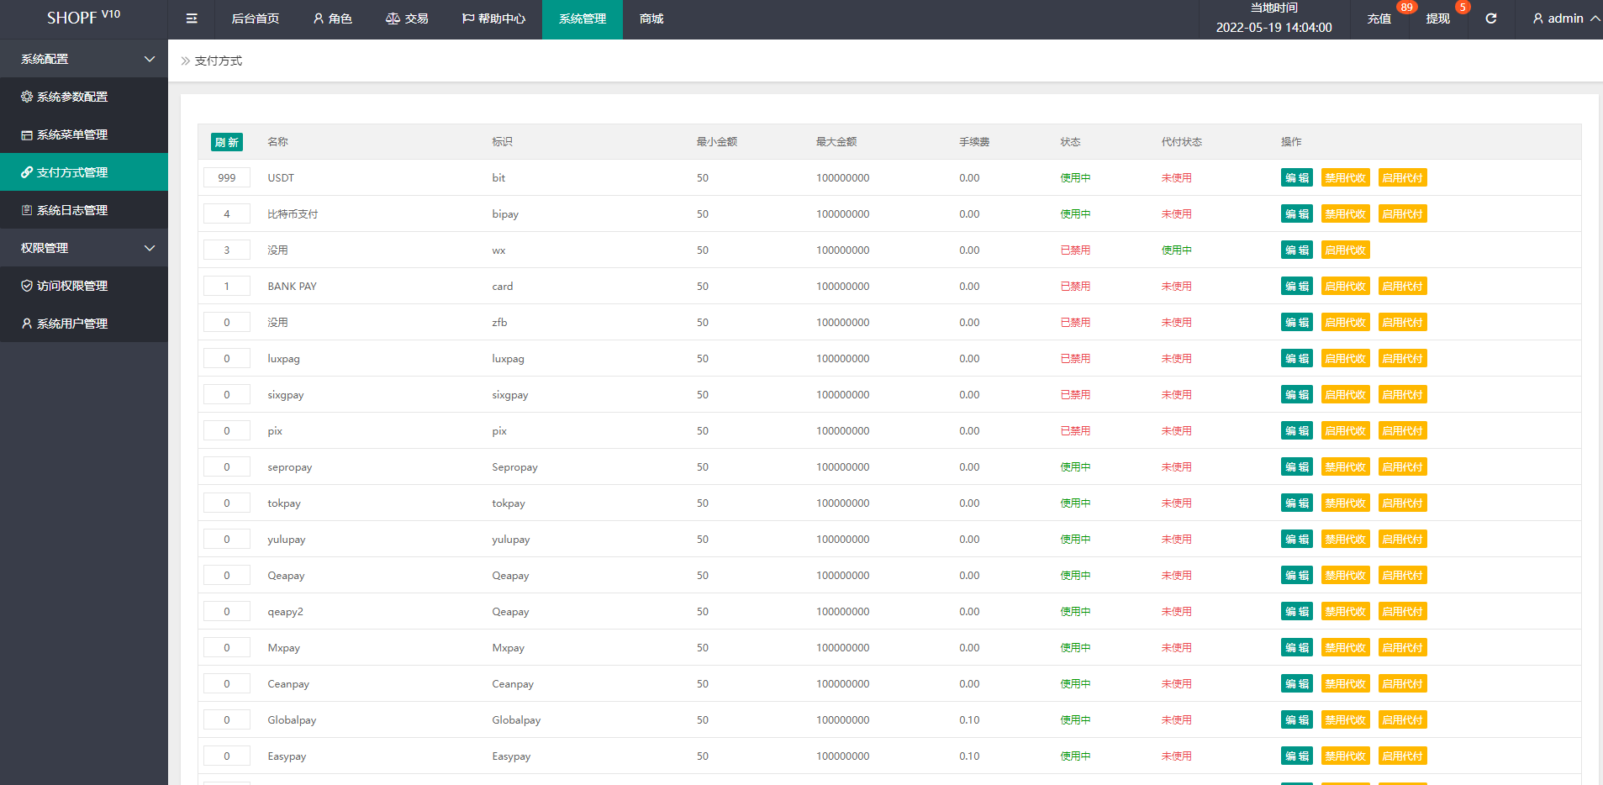
Task: Open 充值 notifications with badge 89
Action: [1379, 18]
